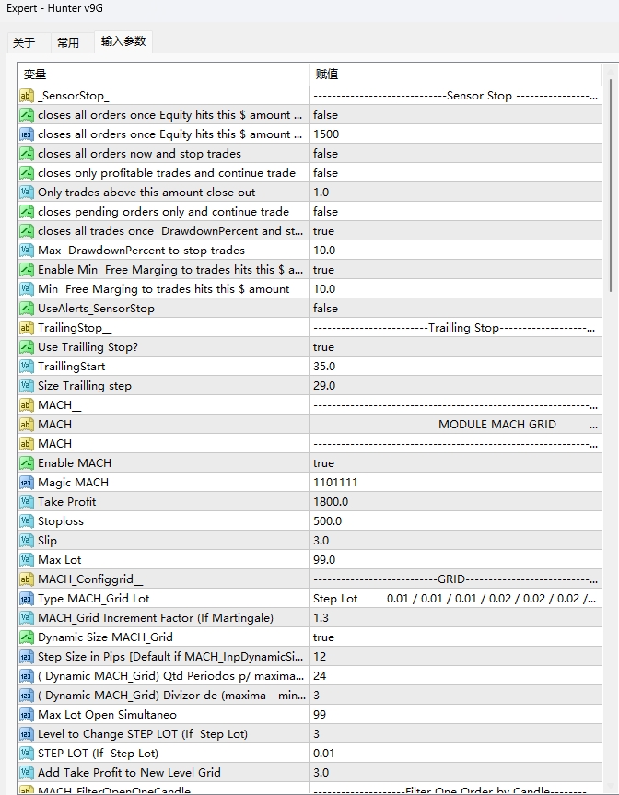Edit the Max Lot value 99.0
619x795 pixels.
(x=456, y=560)
